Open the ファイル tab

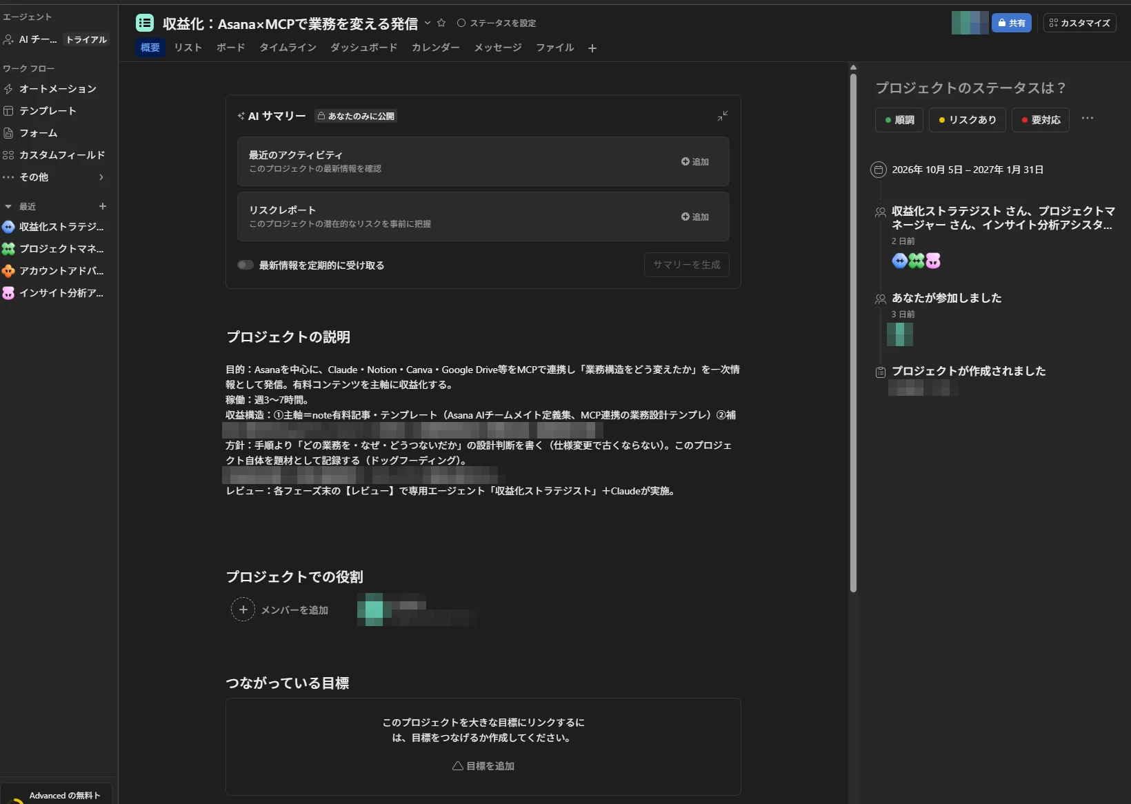[x=554, y=48]
